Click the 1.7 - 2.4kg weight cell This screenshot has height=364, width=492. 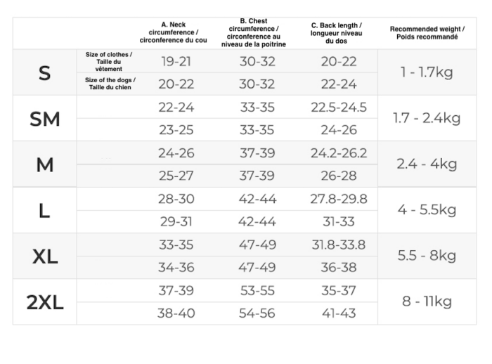[427, 118]
